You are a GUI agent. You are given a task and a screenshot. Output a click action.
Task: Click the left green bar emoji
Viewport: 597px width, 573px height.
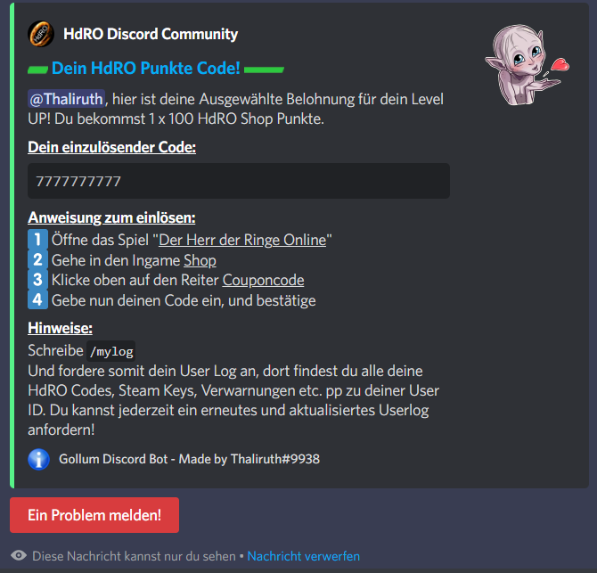(x=37, y=70)
